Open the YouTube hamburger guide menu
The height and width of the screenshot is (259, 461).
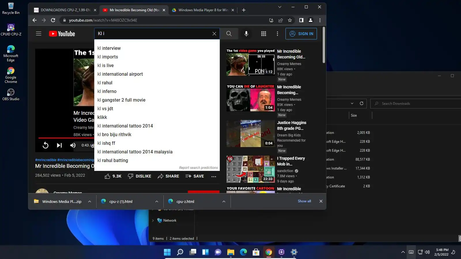[39, 34]
